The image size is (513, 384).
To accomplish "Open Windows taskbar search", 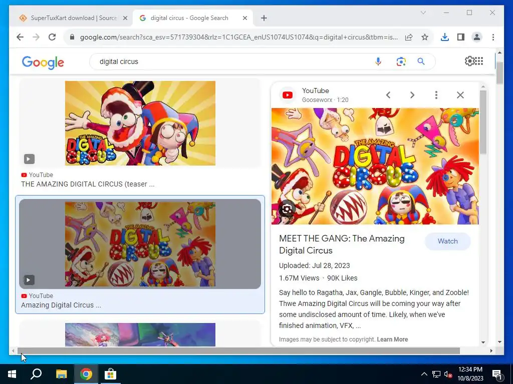I will pyautogui.click(x=36, y=374).
